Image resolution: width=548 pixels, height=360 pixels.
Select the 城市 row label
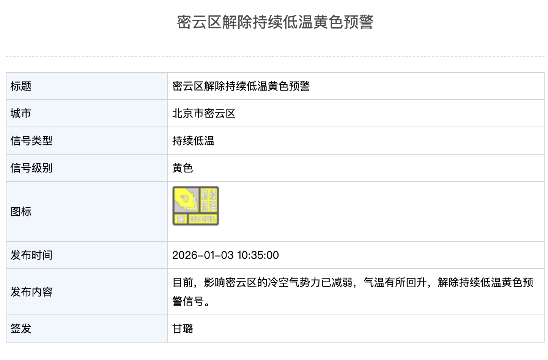tap(21, 114)
